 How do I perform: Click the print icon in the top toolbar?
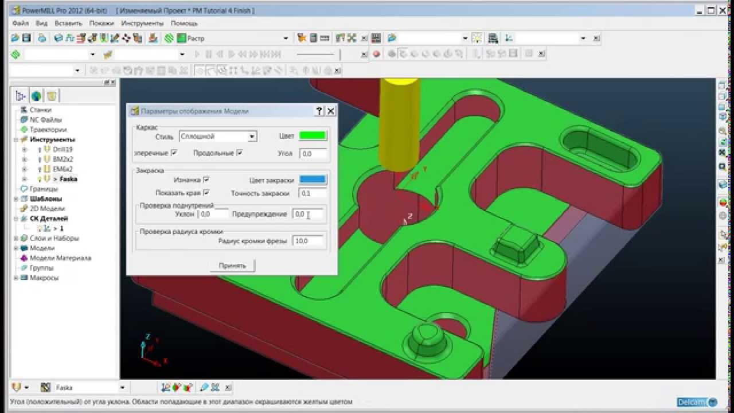[42, 38]
